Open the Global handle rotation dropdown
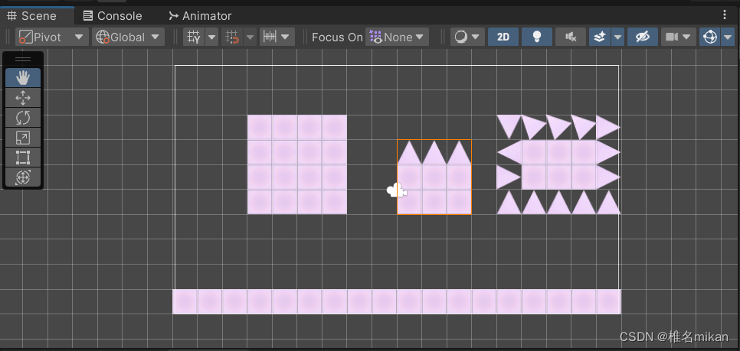Viewport: 740px width, 351px height. (x=128, y=37)
